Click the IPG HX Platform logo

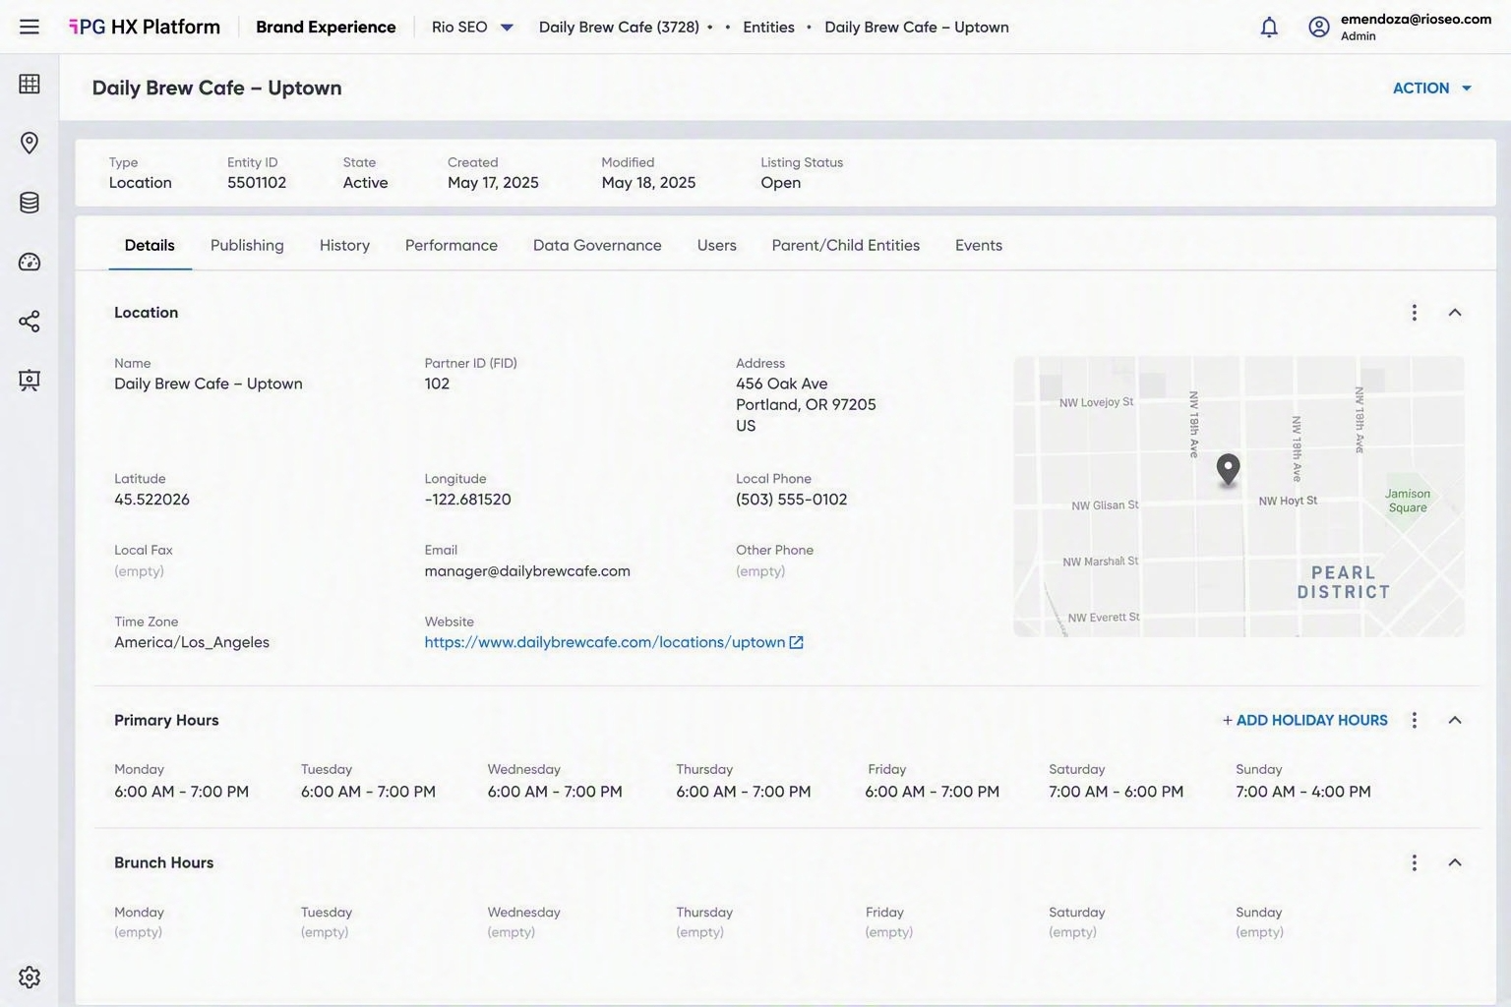pos(145,27)
